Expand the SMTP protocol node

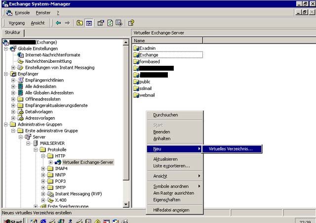pos(43,187)
